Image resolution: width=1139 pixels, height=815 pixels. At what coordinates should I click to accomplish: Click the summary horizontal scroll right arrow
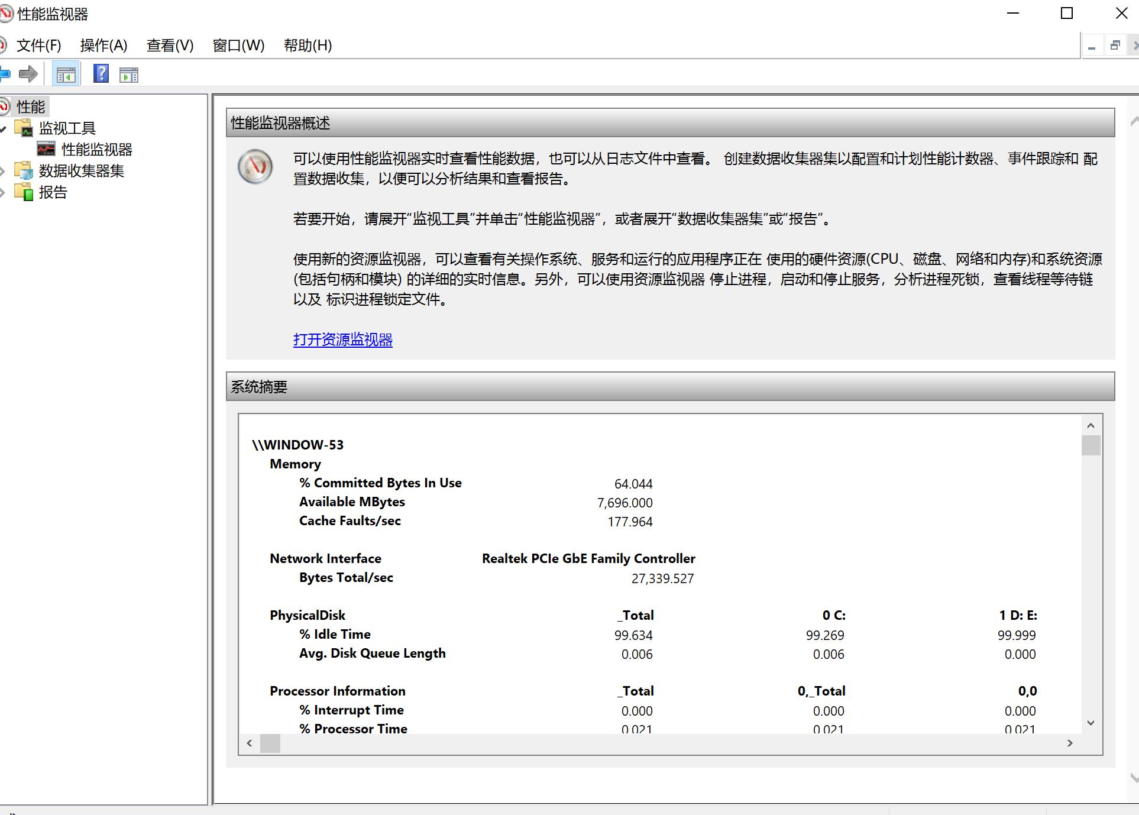click(1070, 743)
